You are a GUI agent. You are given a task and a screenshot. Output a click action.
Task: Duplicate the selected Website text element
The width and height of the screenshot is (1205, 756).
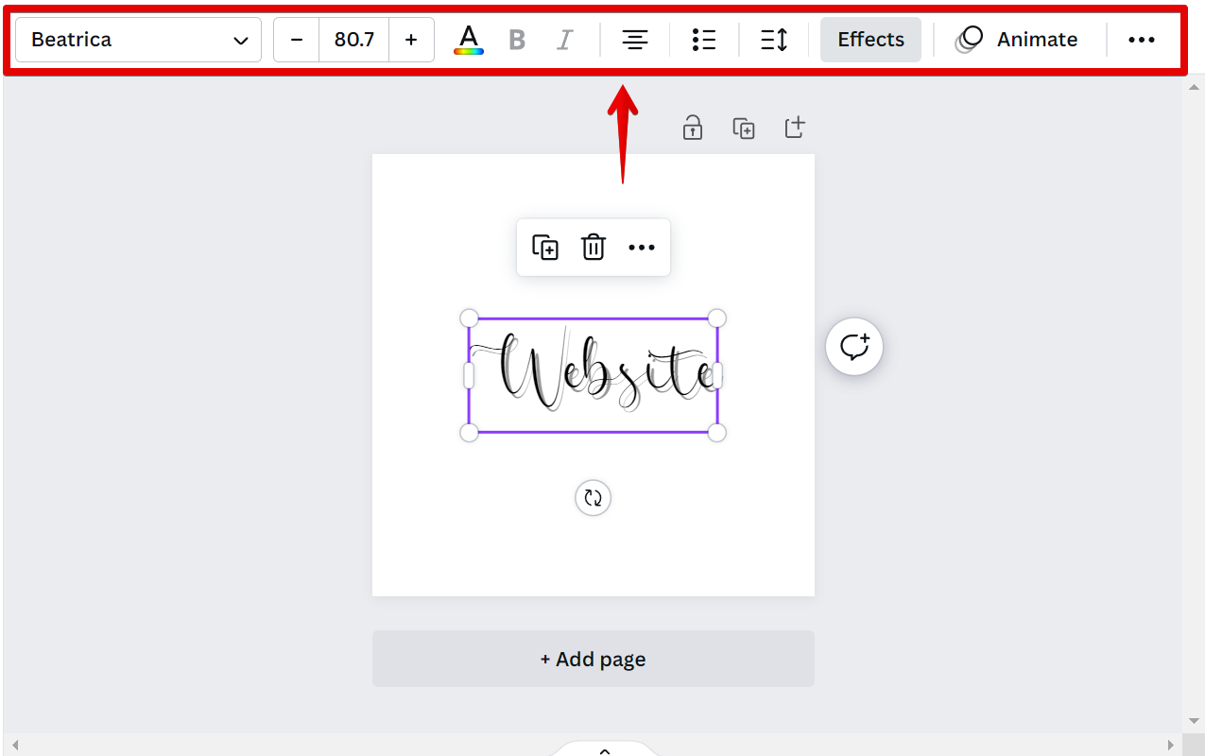545,248
